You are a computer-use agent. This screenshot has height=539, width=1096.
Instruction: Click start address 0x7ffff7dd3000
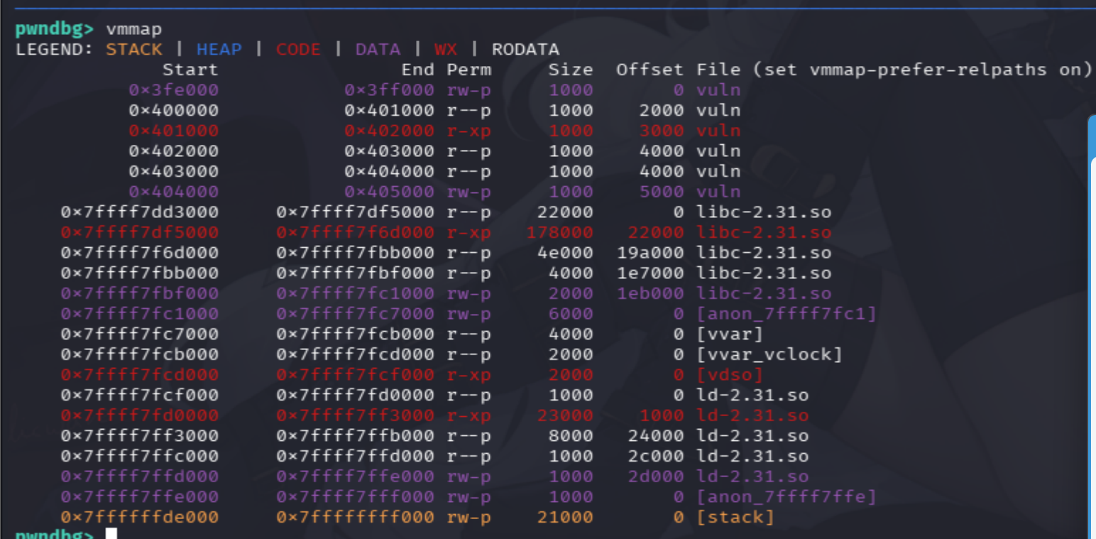click(140, 212)
